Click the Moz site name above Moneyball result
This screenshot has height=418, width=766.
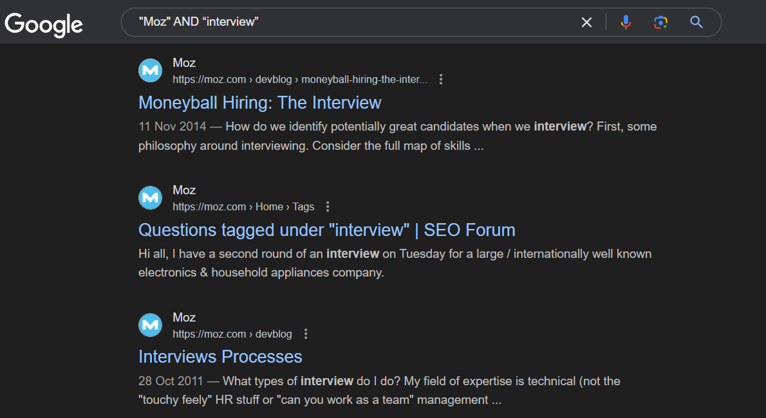pyautogui.click(x=184, y=62)
